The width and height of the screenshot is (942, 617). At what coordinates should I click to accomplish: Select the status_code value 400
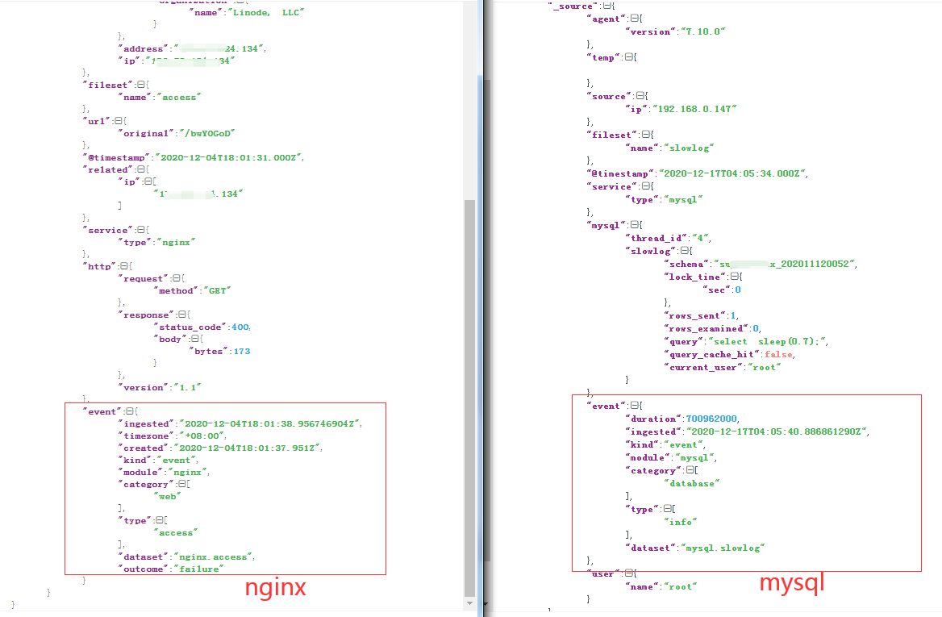[240, 327]
